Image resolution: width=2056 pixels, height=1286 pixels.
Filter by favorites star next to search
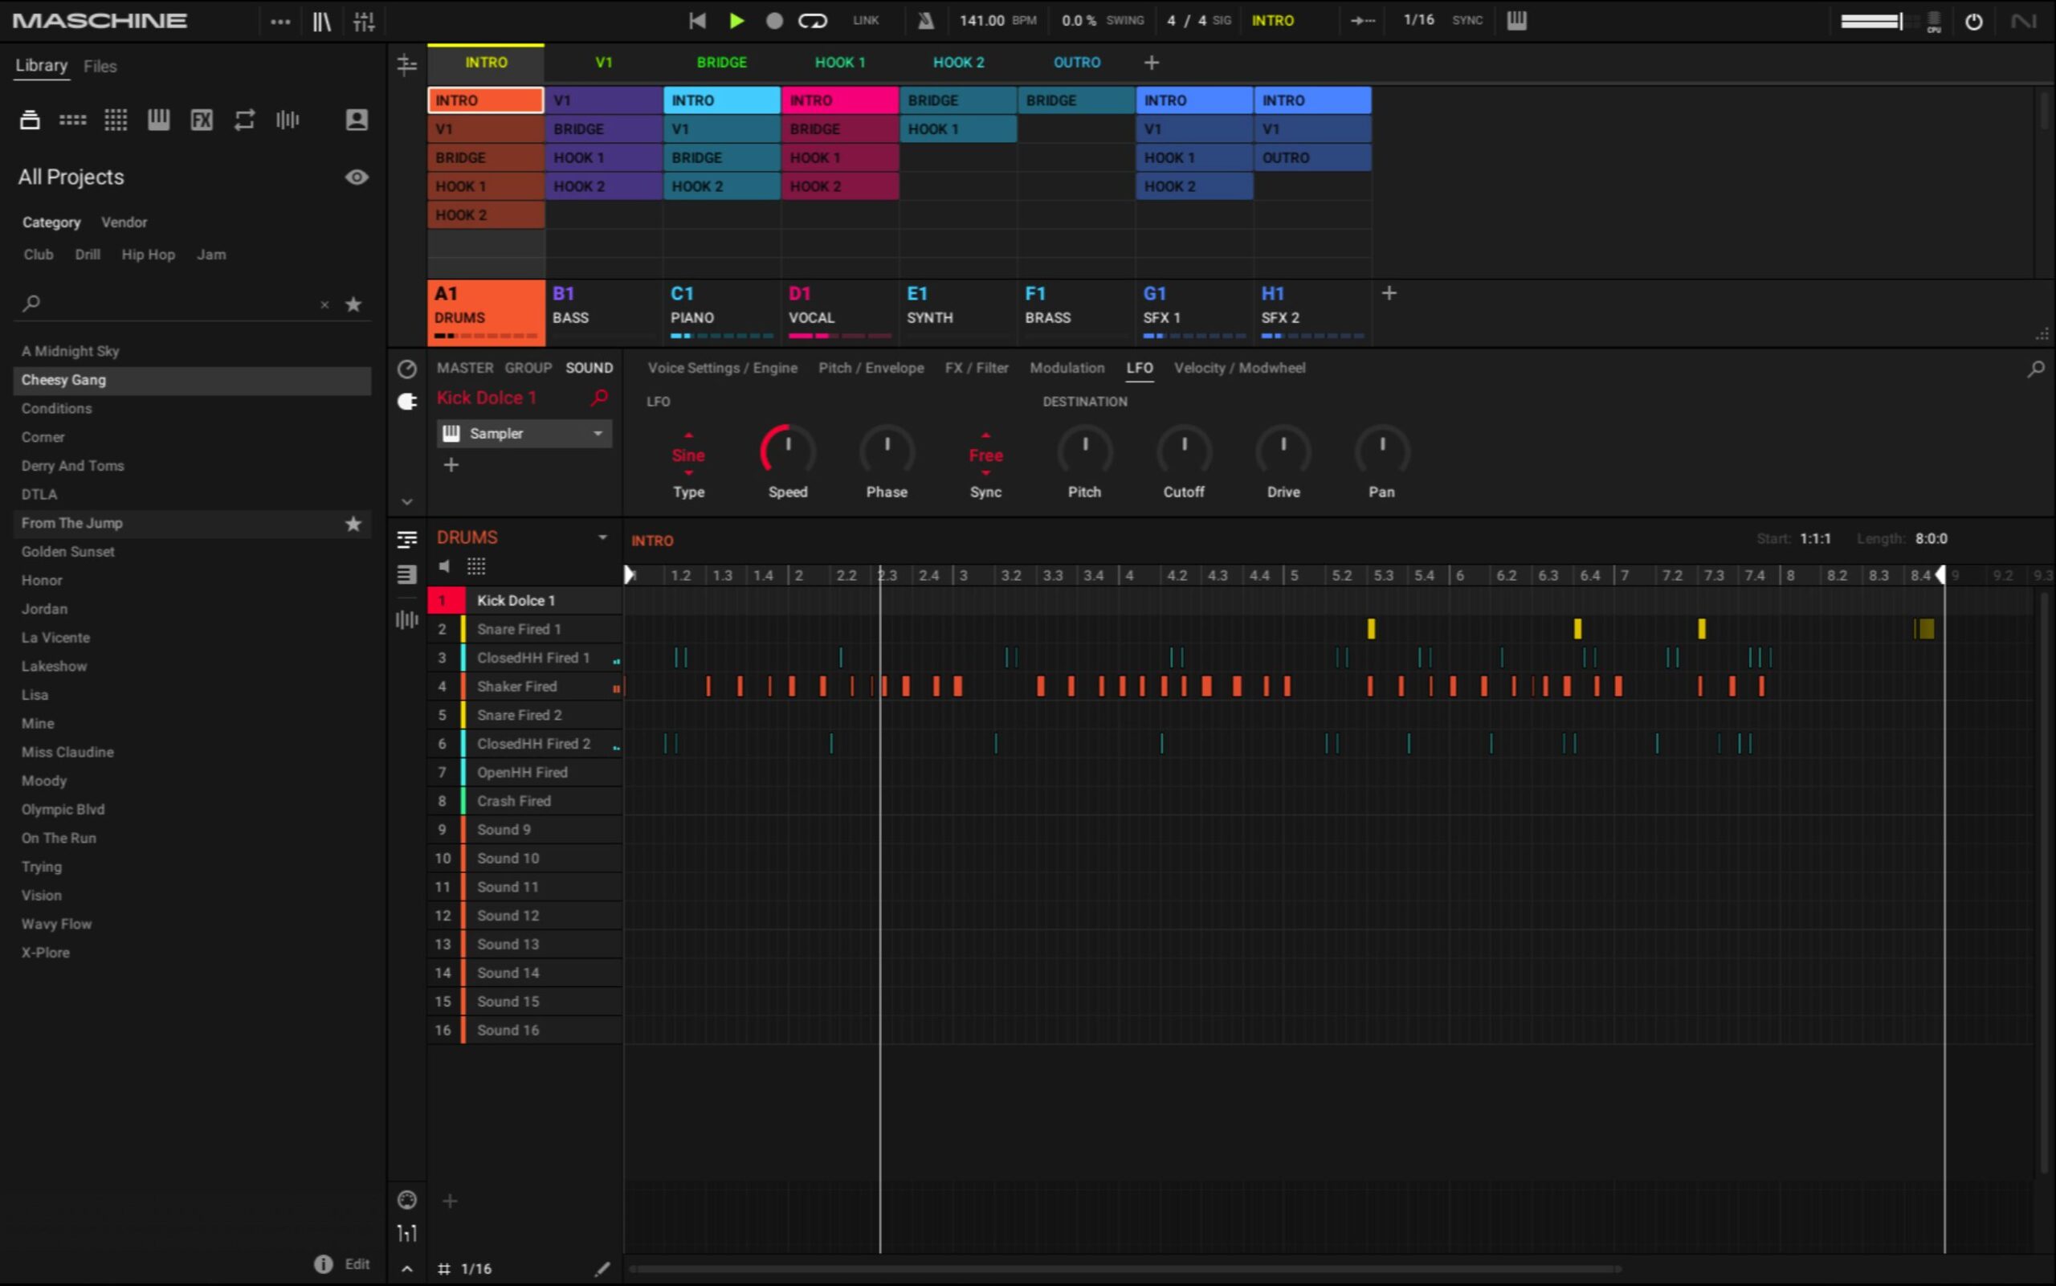[353, 304]
